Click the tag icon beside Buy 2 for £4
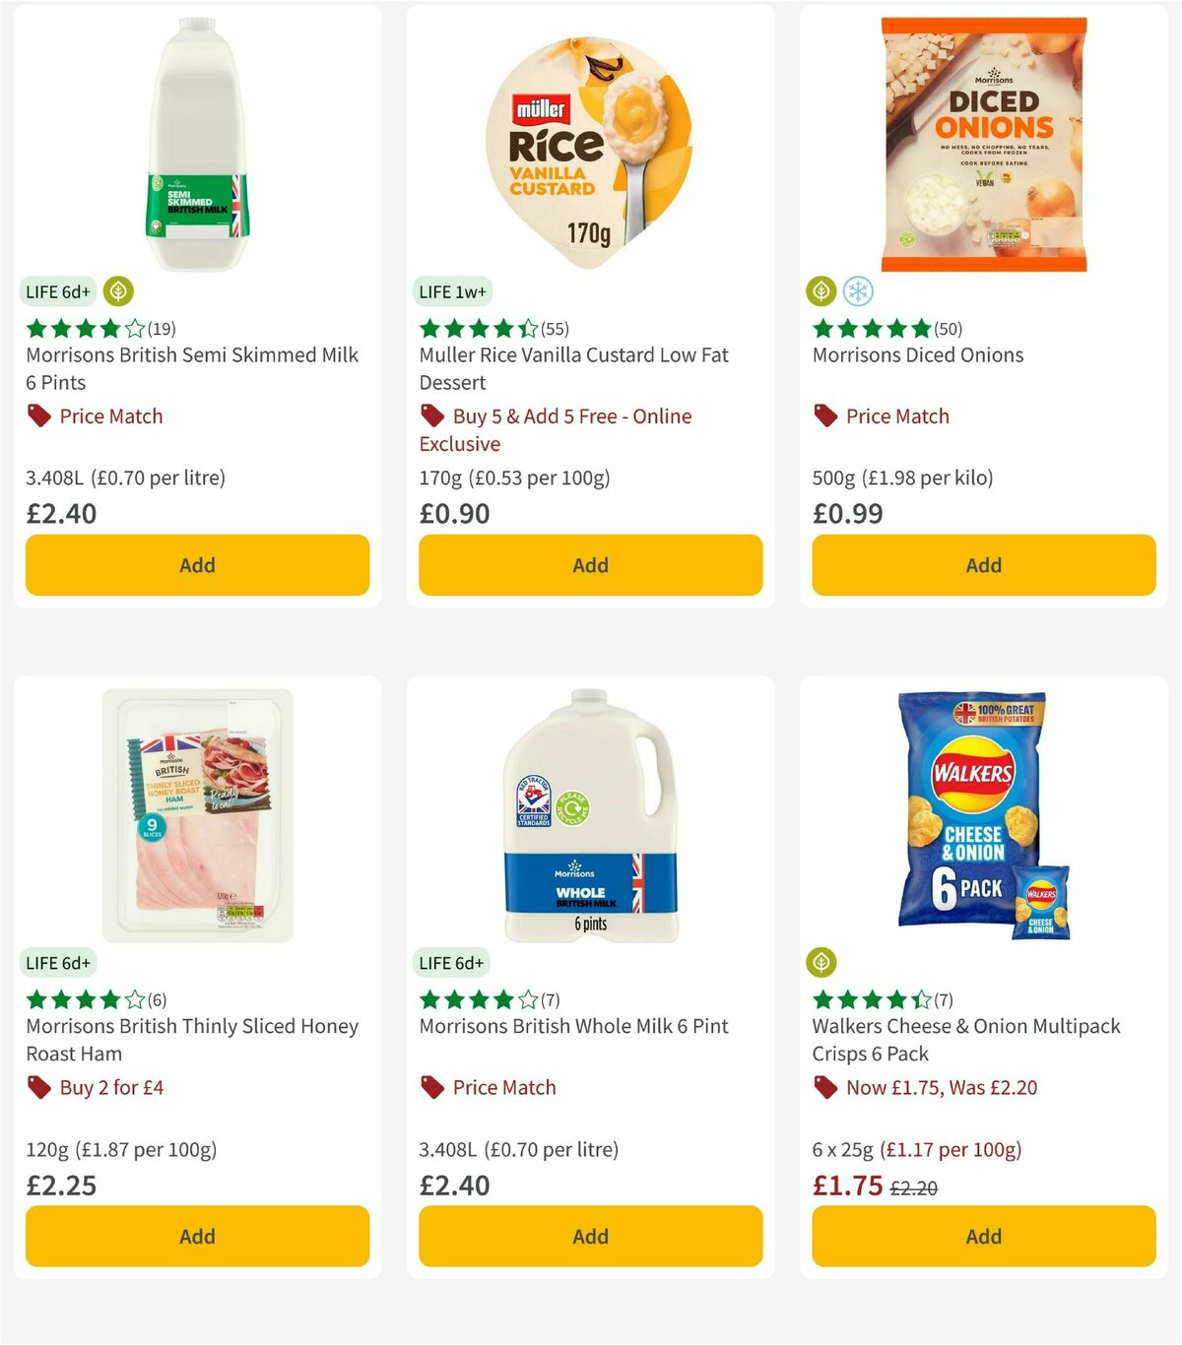 (x=38, y=1087)
